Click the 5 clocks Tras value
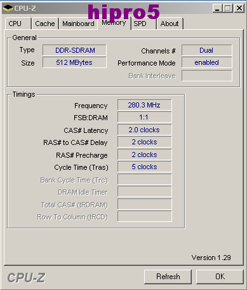Screen dimensions: 247x290 pyautogui.click(x=145, y=167)
